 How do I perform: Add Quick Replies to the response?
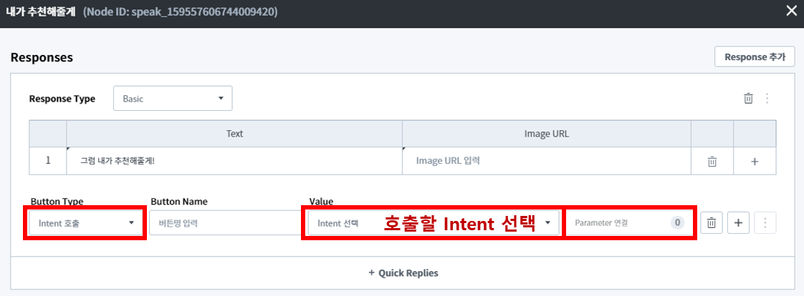pos(403,272)
